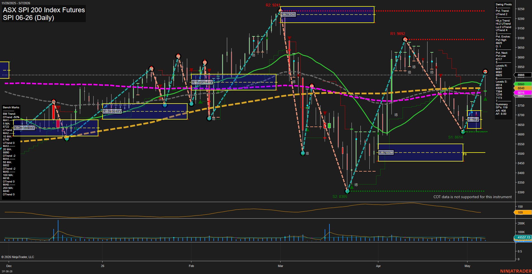The height and width of the screenshot is (274, 532).
Task: Click the 100K volume axis label
Action: pos(521,232)
